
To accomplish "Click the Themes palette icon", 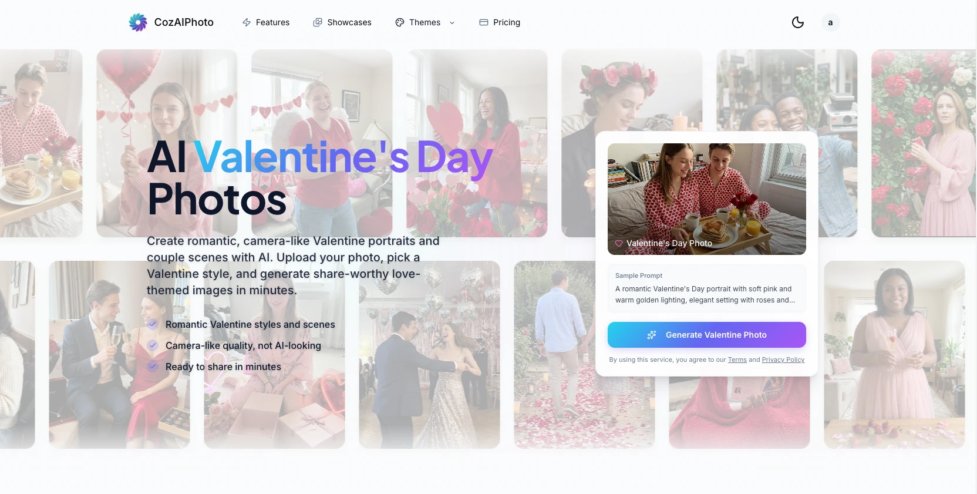I will tap(400, 22).
